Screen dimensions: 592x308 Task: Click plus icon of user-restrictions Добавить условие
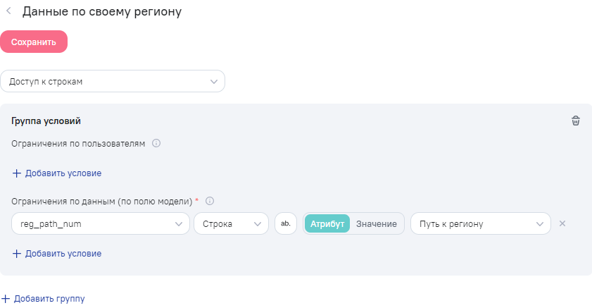(17, 173)
